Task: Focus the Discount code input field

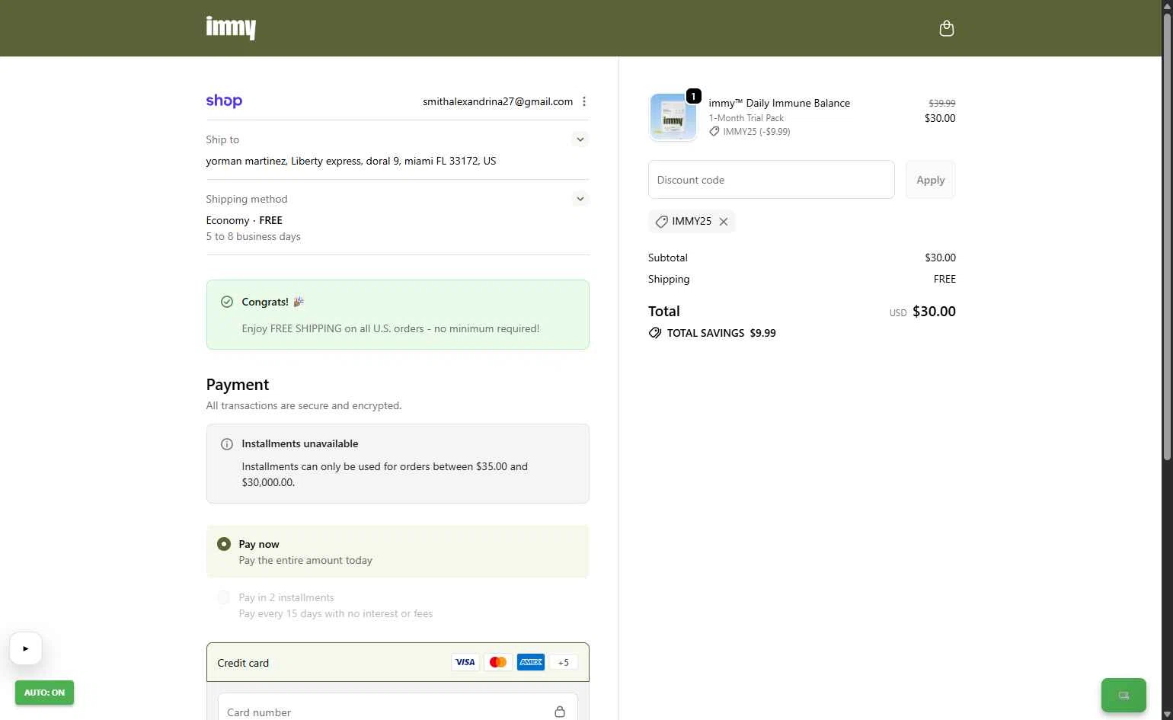Action: coord(771,180)
